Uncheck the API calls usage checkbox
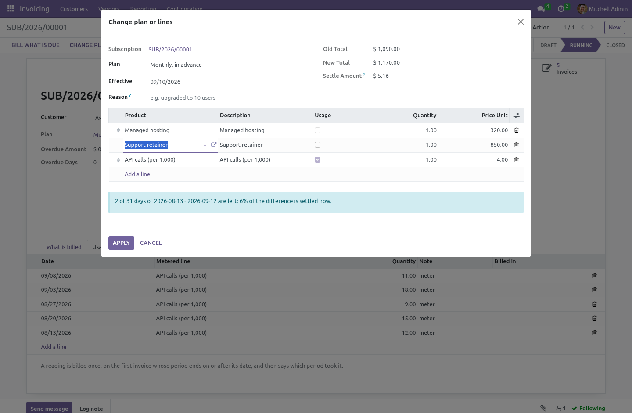The height and width of the screenshot is (413, 632). click(x=317, y=160)
